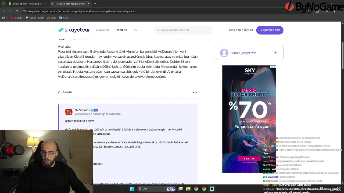Click the McDonald's brand logo avatar

(x=69, y=112)
